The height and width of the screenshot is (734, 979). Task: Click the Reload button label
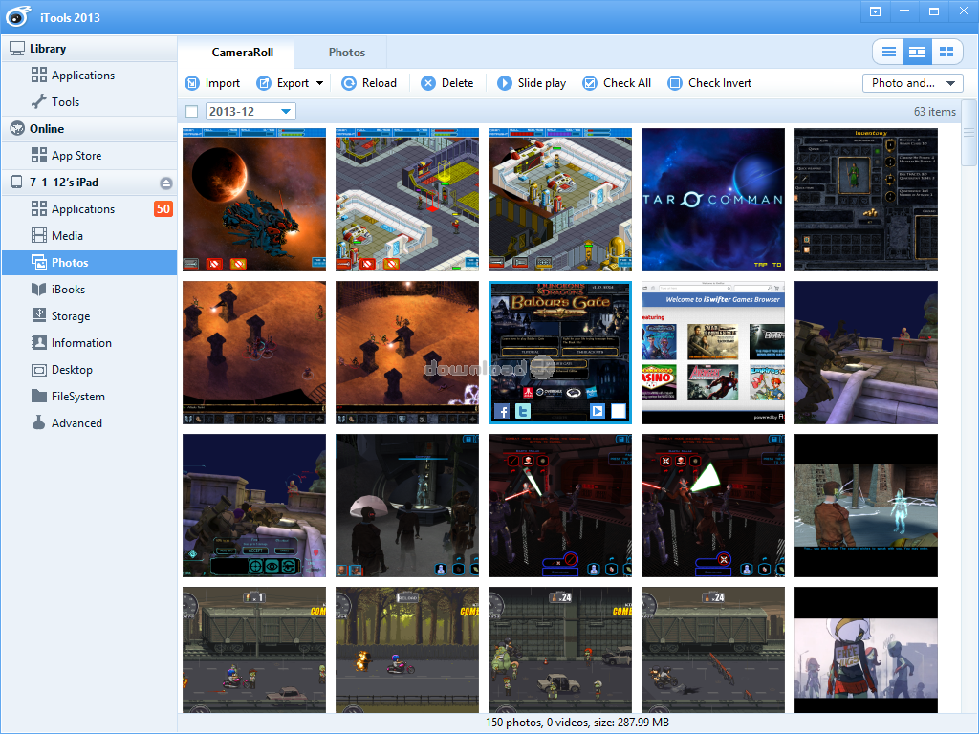point(379,83)
